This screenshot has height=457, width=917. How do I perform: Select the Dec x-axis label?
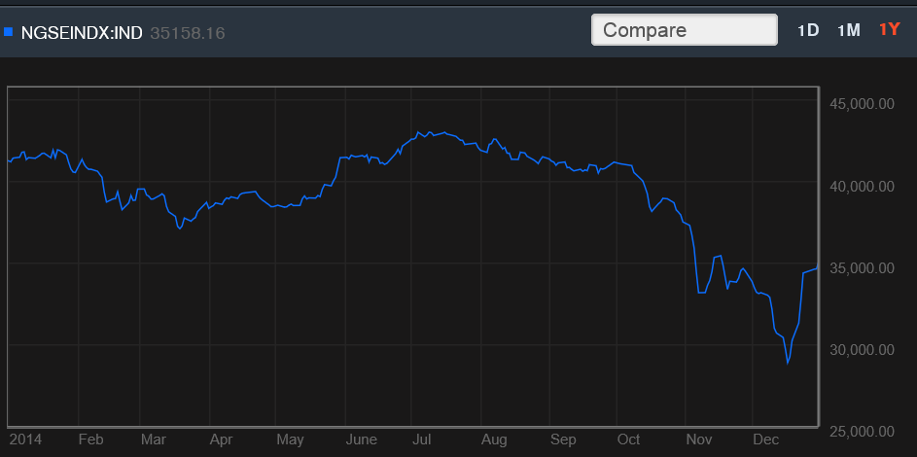click(767, 439)
